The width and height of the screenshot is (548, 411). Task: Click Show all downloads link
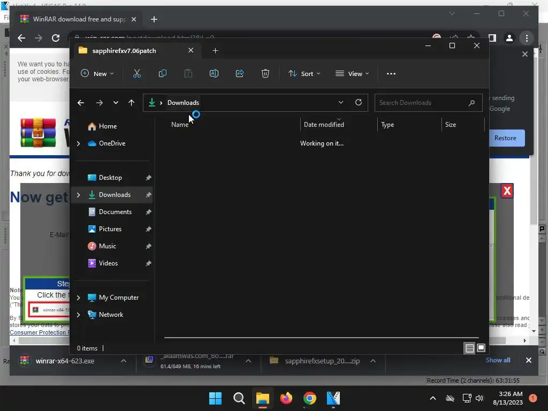498,360
